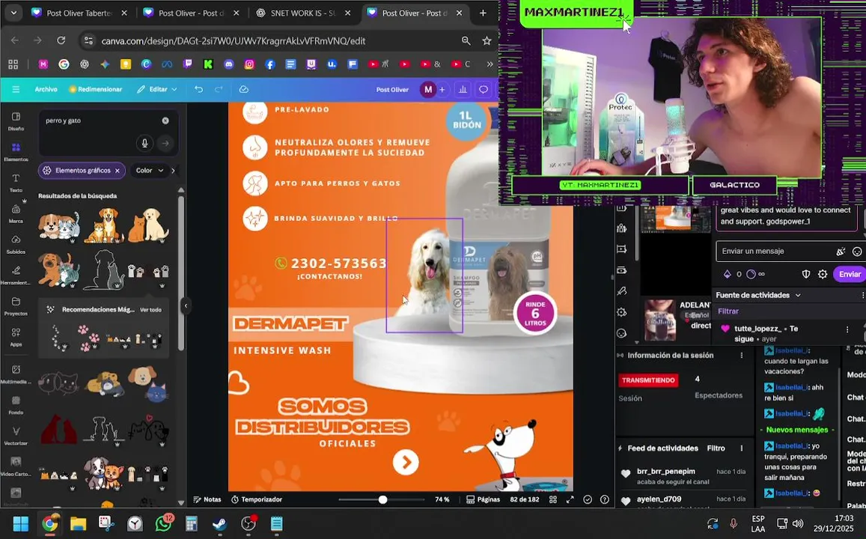
Task: Open Chrome from the Windows taskbar
Action: pyautogui.click(x=49, y=523)
